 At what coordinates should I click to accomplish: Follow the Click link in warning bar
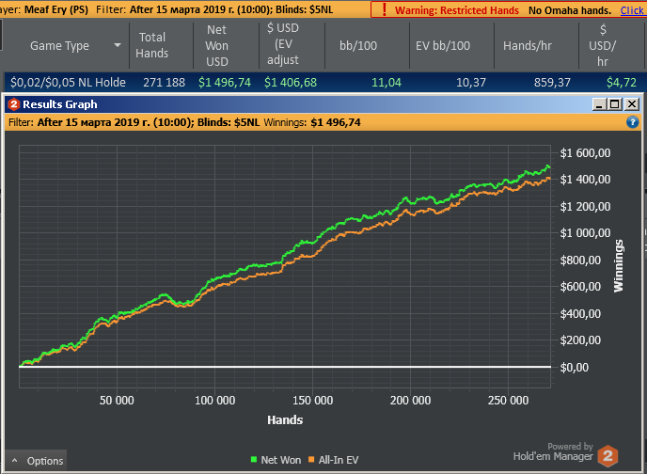tap(632, 10)
